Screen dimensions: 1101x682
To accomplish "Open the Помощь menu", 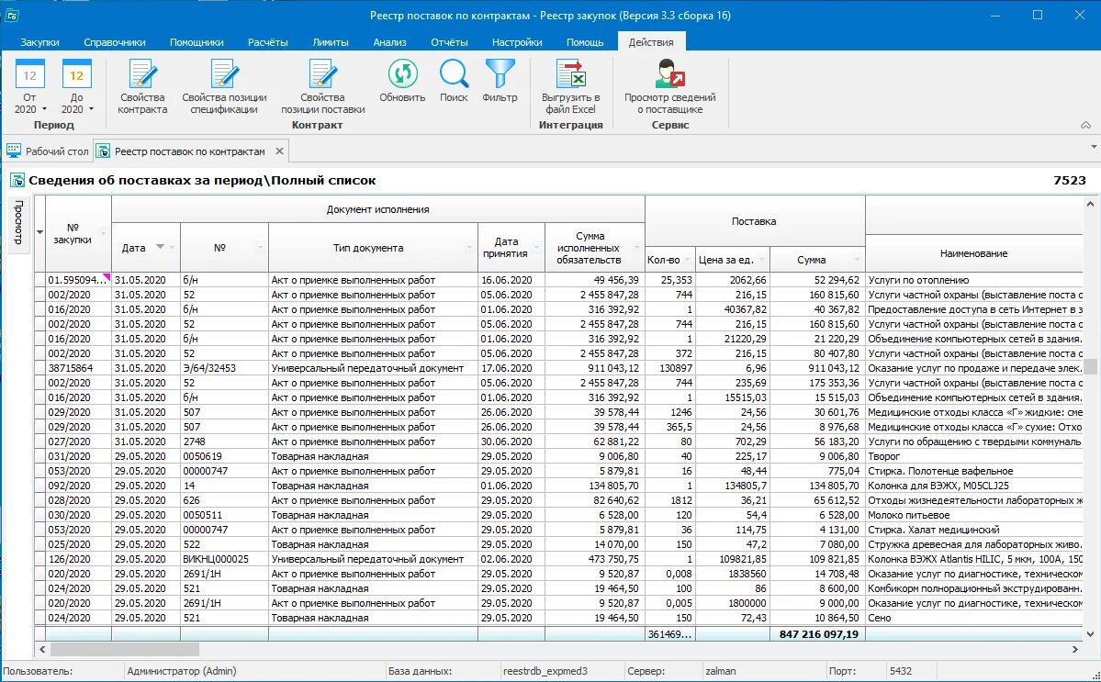I will (x=585, y=42).
